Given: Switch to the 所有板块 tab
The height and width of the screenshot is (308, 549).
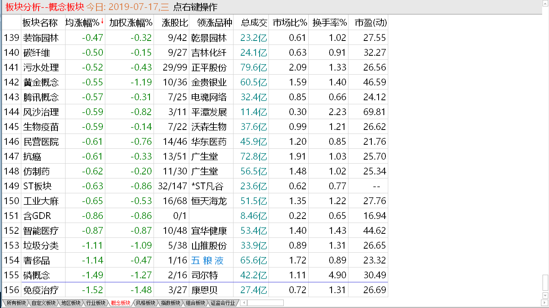Looking at the screenshot, I should [16, 303].
